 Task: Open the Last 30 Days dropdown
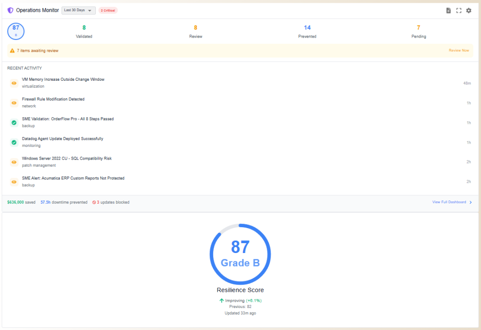click(78, 10)
